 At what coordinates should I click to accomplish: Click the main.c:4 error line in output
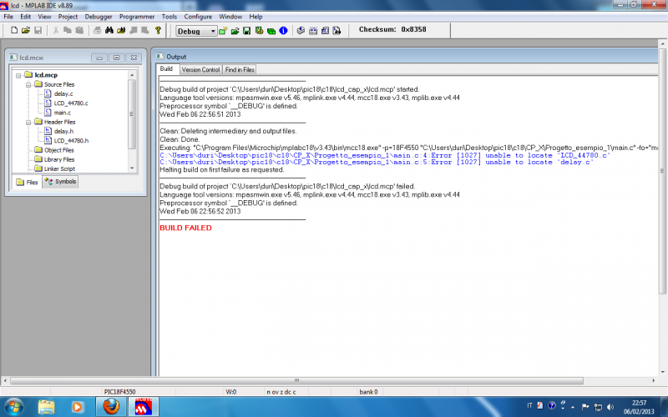pyautogui.click(x=385, y=155)
